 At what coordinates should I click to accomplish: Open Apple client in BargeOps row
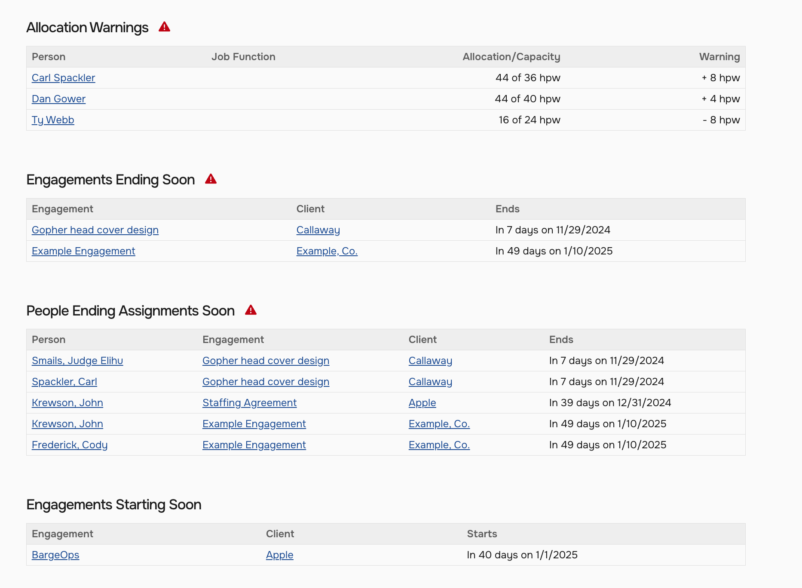(279, 555)
